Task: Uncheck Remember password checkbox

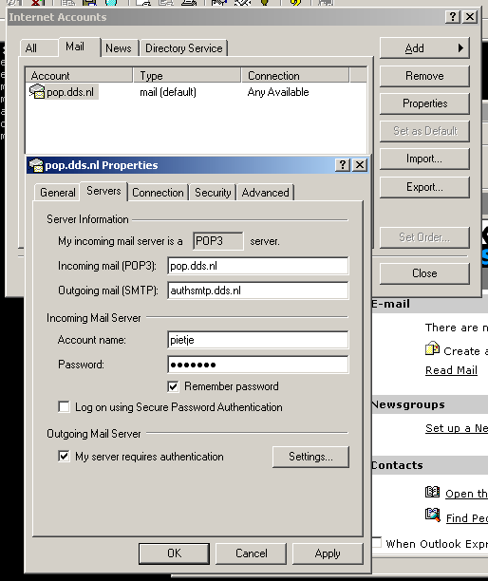Action: [173, 386]
